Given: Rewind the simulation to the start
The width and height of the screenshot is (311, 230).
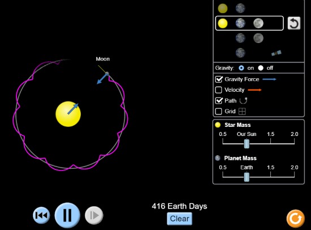Looking at the screenshot, I should point(41,215).
